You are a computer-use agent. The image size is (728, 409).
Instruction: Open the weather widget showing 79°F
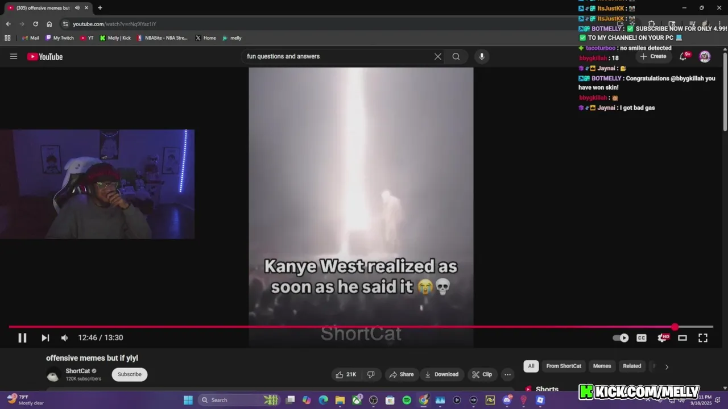pyautogui.click(x=25, y=400)
